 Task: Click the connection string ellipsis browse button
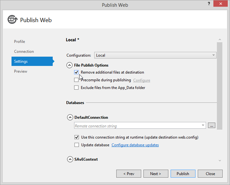tap(211, 126)
